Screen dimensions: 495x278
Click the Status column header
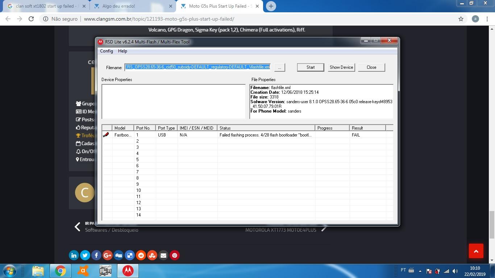[266, 128]
